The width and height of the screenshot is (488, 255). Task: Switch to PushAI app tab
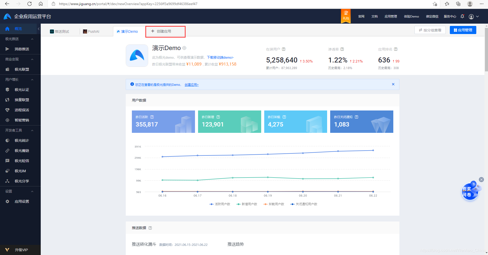[x=91, y=31]
